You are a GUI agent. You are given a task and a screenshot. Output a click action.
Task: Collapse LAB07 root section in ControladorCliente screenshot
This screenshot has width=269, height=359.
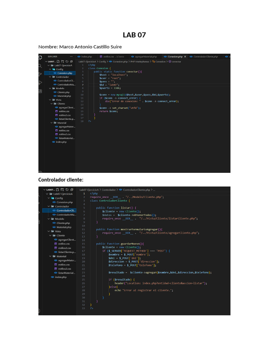(44, 190)
